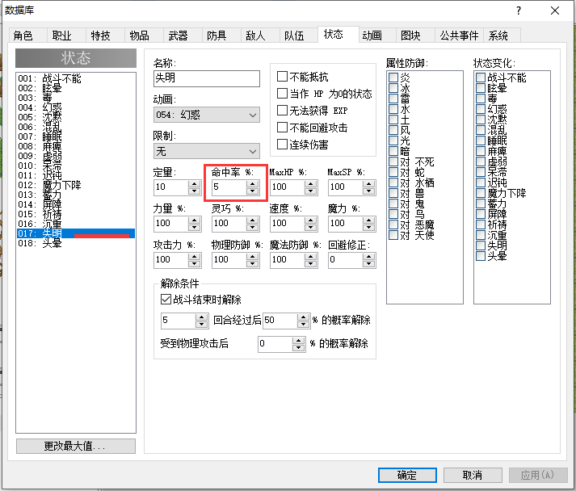This screenshot has height=491, width=576.
Task: Open the 动画 dropdown showing 054: 幻惑
Action: click(x=207, y=115)
